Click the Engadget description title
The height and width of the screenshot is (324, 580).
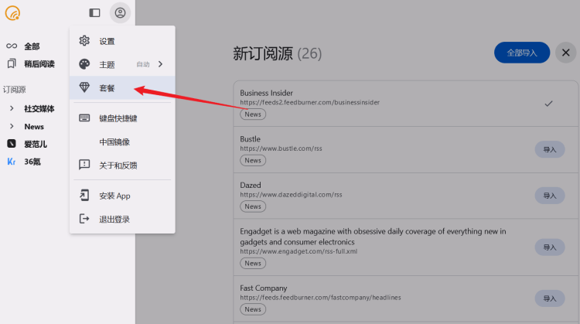[x=373, y=237]
